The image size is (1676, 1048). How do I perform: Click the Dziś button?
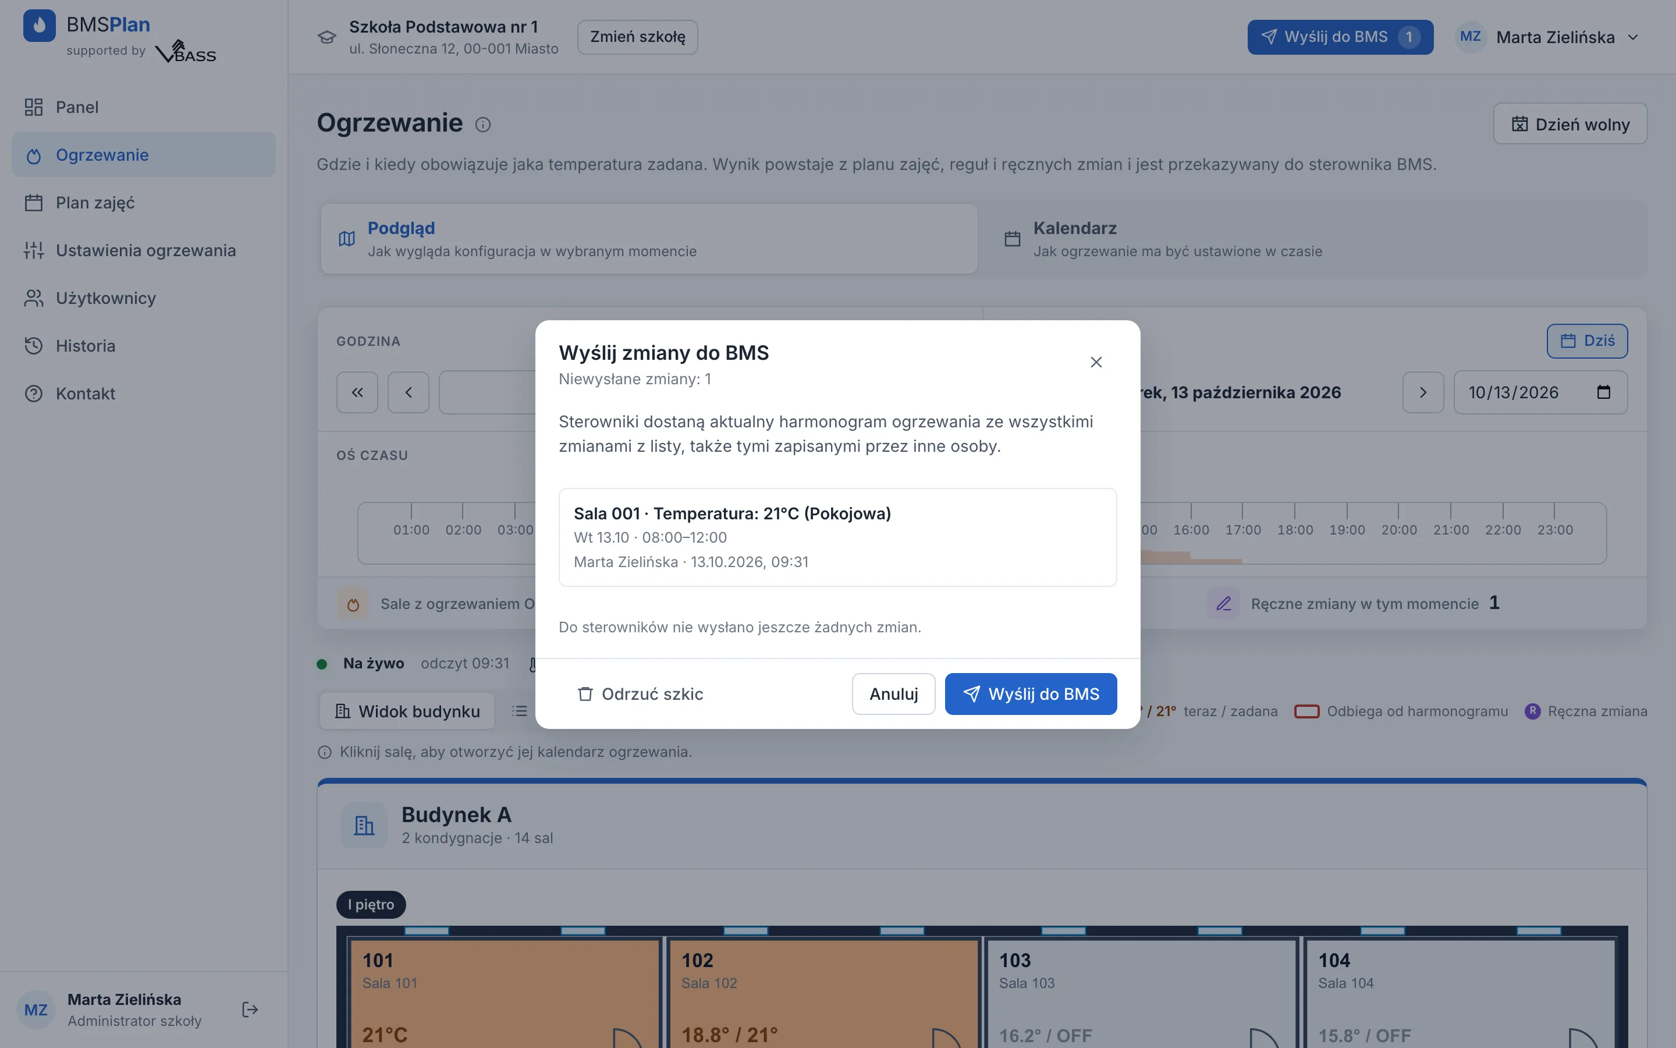pyautogui.click(x=1586, y=341)
